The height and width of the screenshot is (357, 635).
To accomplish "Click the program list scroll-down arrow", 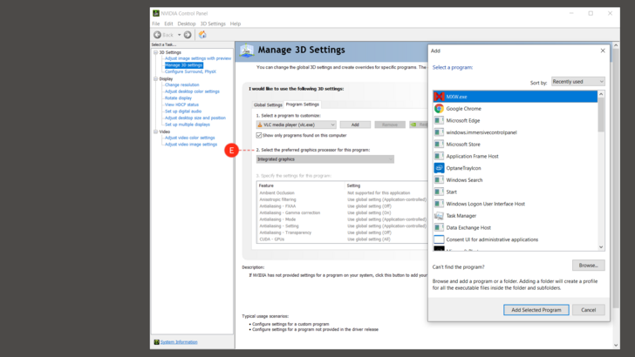I will click(x=601, y=247).
